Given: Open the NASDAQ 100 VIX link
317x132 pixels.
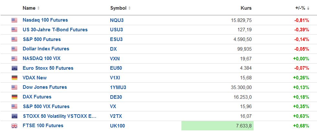Looking at the screenshot, I should 41,58.
